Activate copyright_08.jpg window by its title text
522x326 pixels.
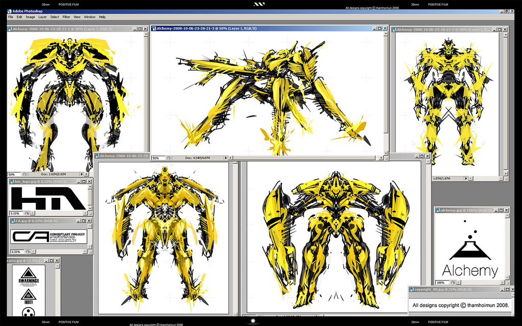(443, 289)
